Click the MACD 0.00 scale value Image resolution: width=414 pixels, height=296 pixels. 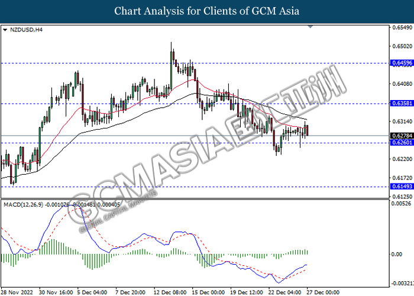[x=397, y=254]
